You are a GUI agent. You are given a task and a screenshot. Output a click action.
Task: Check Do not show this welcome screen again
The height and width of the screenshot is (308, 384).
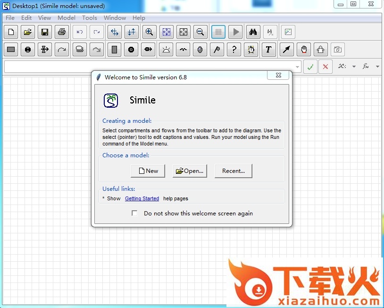[x=134, y=214]
